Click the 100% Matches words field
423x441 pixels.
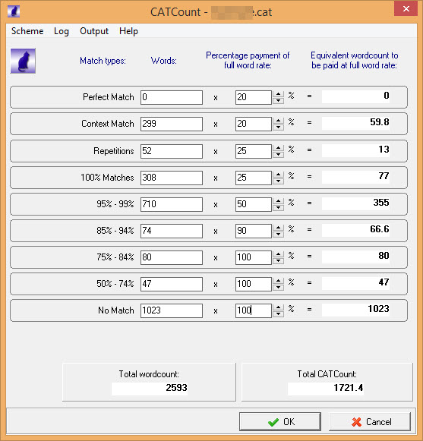pos(172,178)
